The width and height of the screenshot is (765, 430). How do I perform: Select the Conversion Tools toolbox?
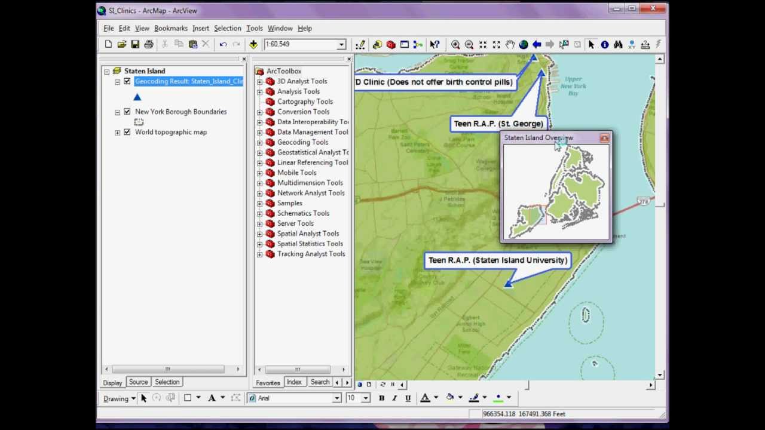tap(303, 112)
